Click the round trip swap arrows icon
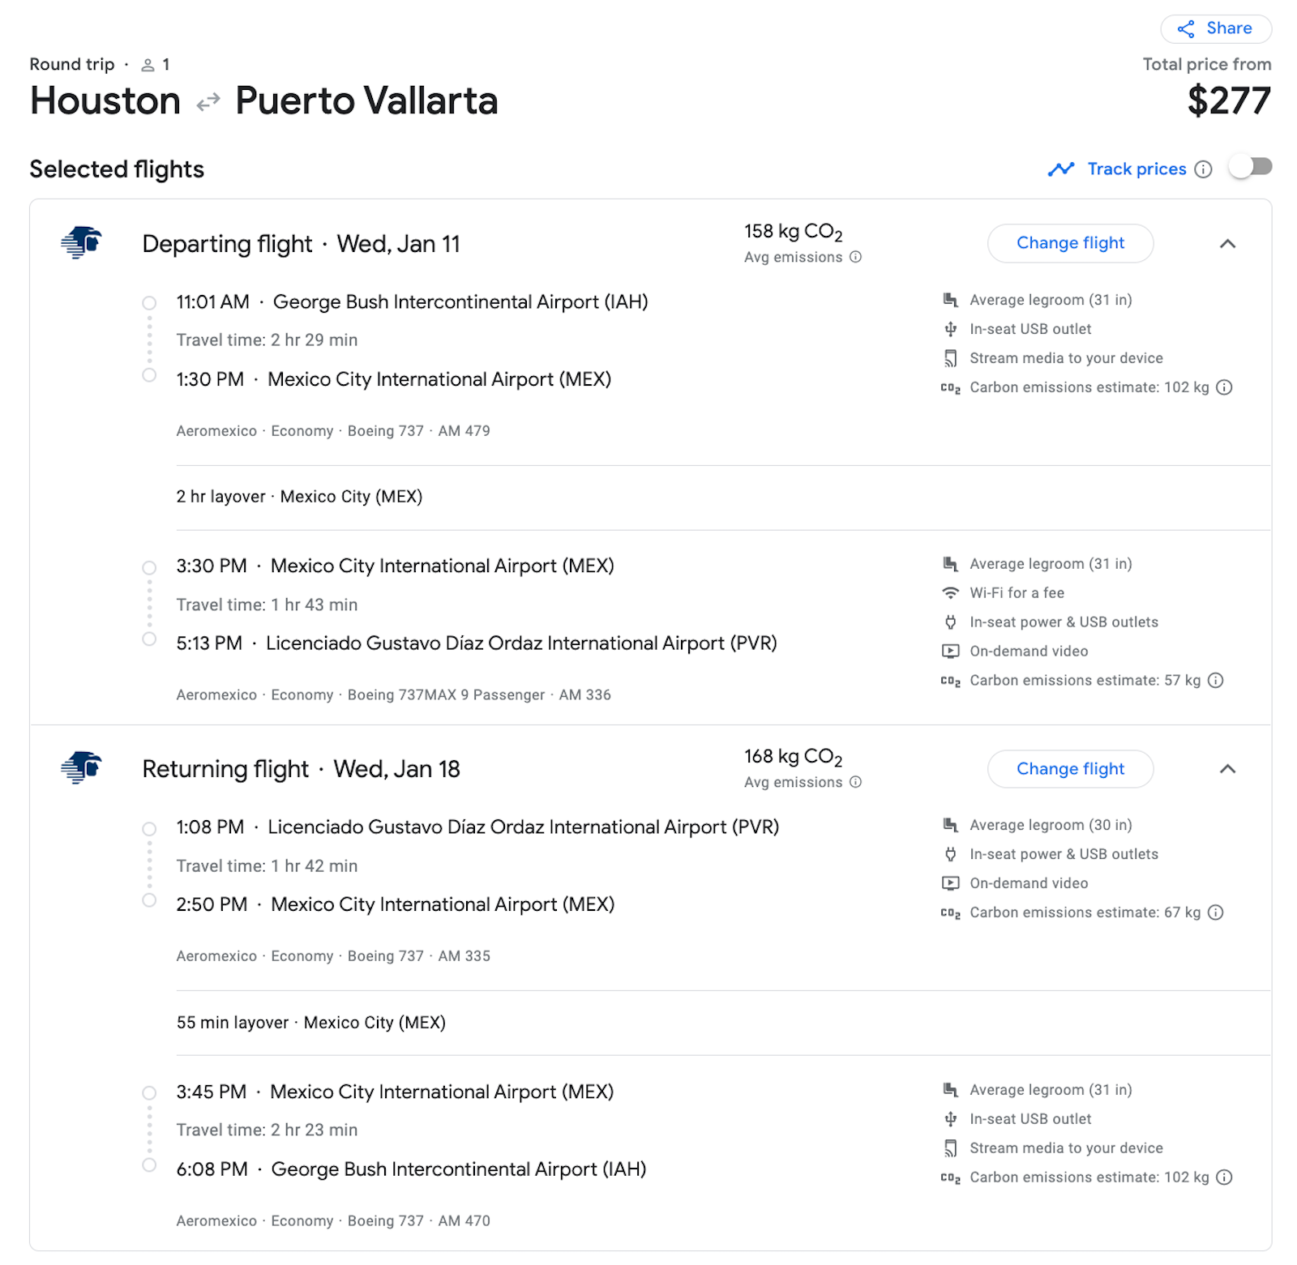This screenshot has width=1297, height=1265. click(x=208, y=101)
